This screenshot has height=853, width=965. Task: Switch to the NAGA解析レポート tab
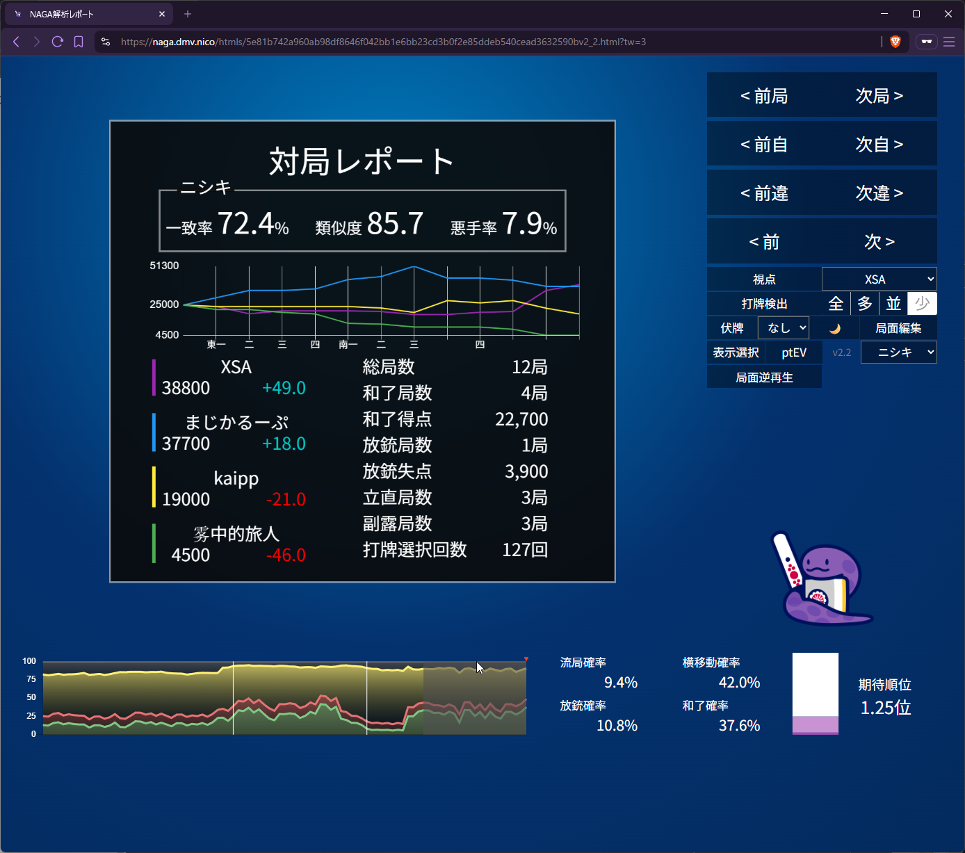[88, 14]
